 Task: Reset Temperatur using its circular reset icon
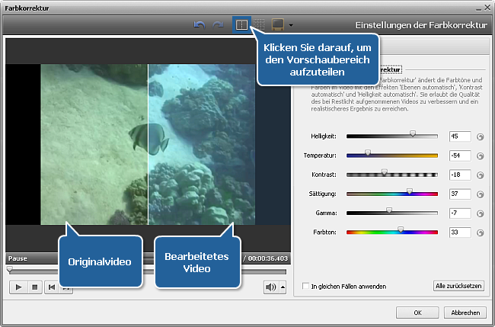coord(480,156)
